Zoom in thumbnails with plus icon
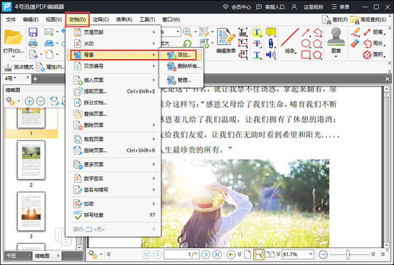 (x=29, y=101)
